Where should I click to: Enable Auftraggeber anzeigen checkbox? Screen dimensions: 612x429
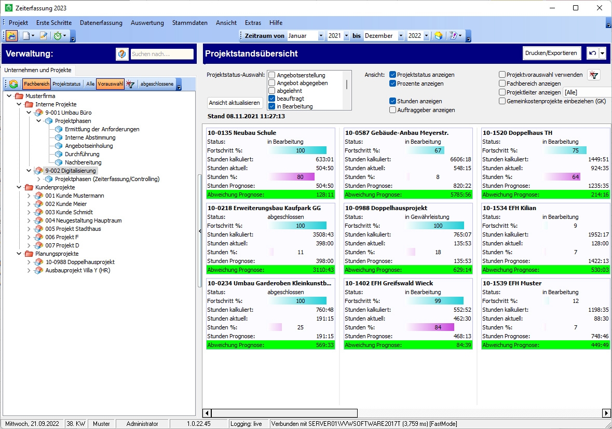coord(392,110)
